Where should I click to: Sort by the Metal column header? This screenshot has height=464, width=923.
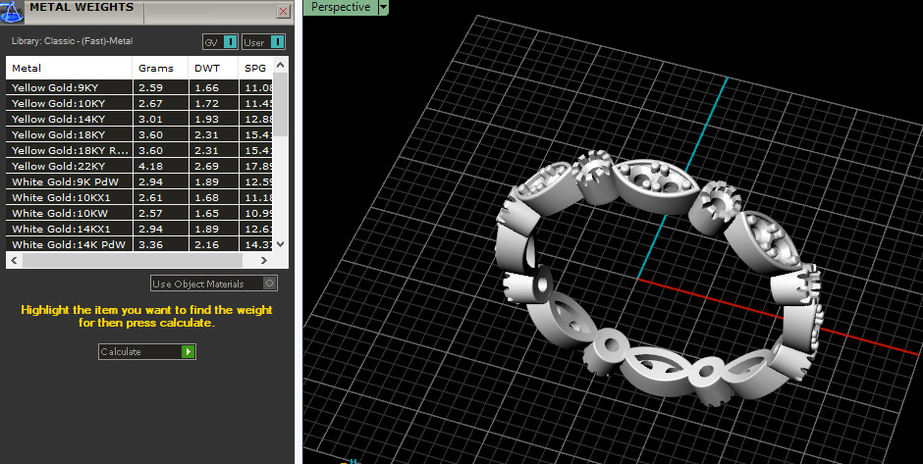pyautogui.click(x=69, y=69)
